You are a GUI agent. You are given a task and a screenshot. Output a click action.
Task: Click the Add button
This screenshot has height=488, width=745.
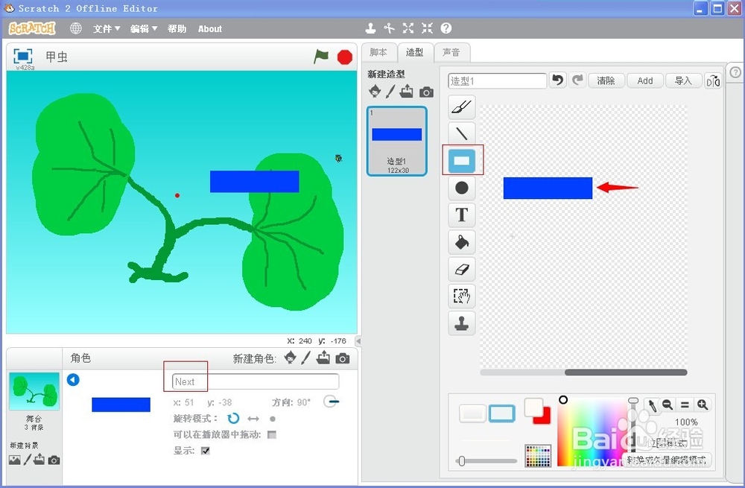(x=644, y=80)
